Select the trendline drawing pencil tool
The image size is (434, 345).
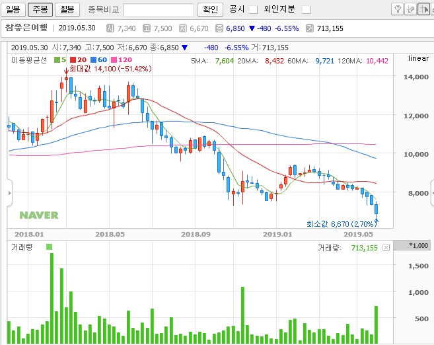pos(410,9)
